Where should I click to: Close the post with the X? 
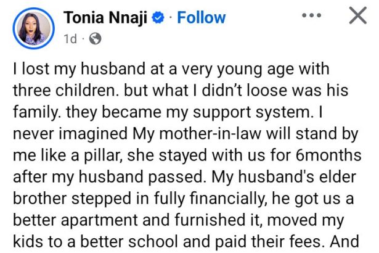358,16
